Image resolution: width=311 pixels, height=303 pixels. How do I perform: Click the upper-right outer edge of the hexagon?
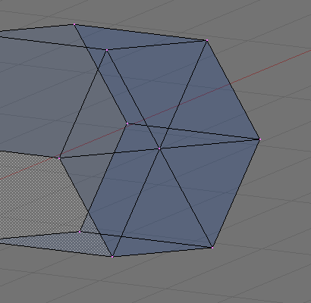(234, 89)
